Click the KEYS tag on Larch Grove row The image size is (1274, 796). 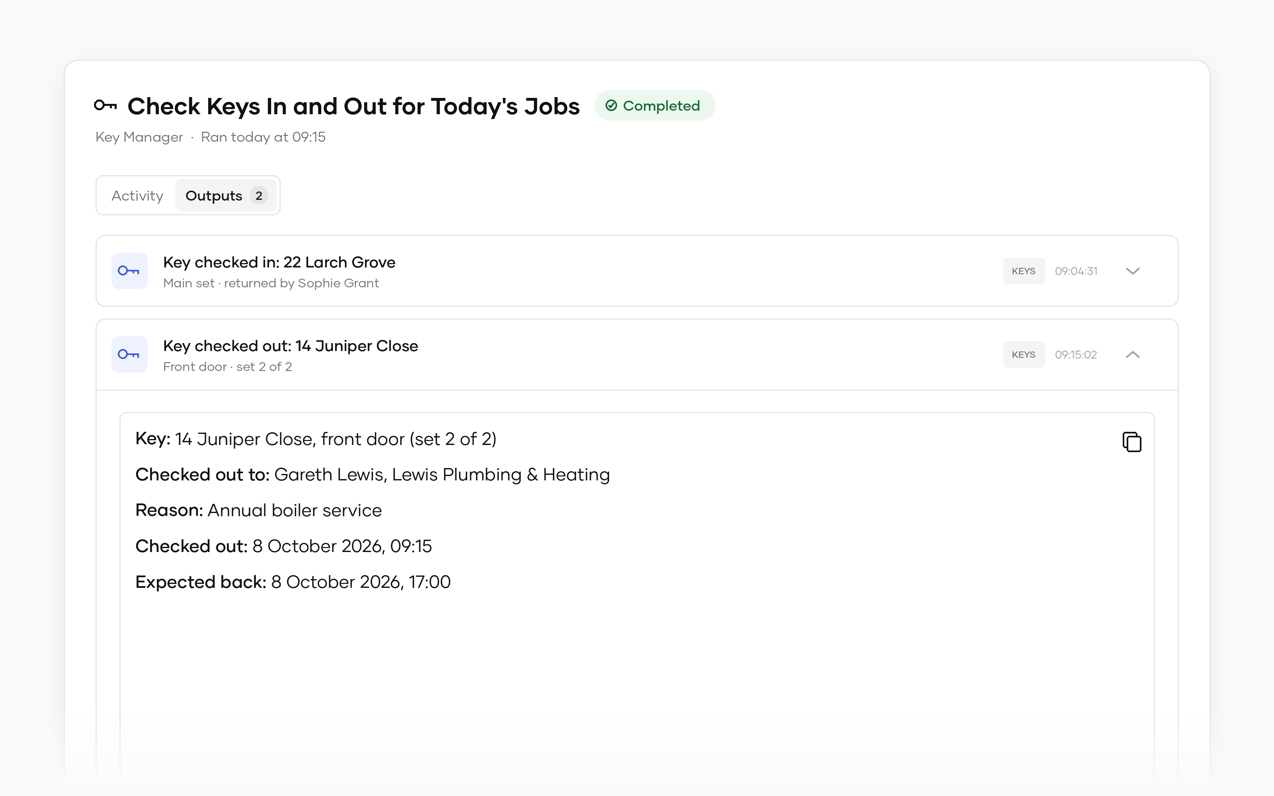point(1024,271)
